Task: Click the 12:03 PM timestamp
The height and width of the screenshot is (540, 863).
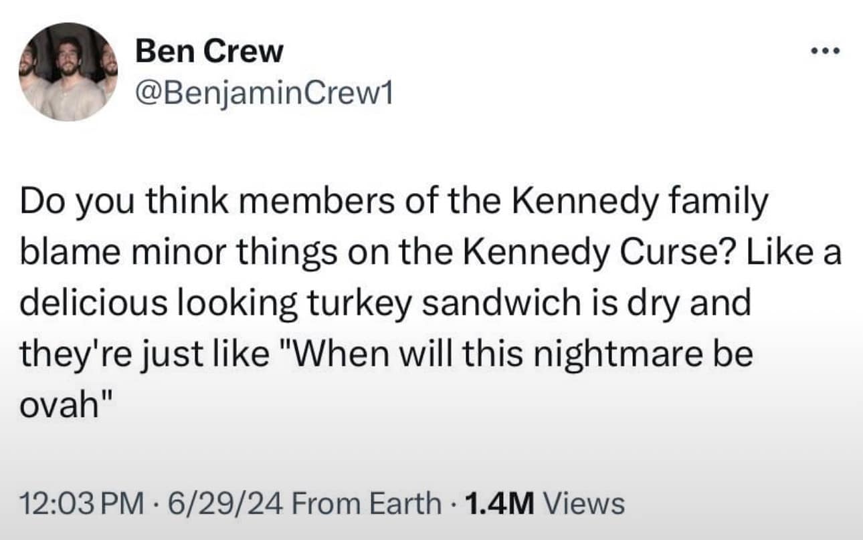Action: tap(81, 503)
